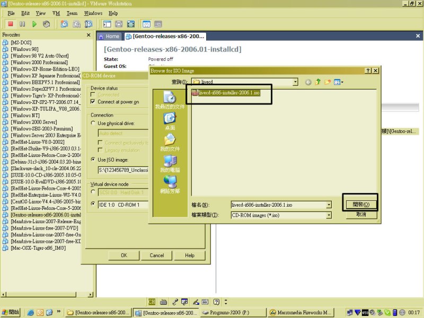Toggle the Connect exclusively checkbox
The image size is (424, 318).
(x=100, y=143)
